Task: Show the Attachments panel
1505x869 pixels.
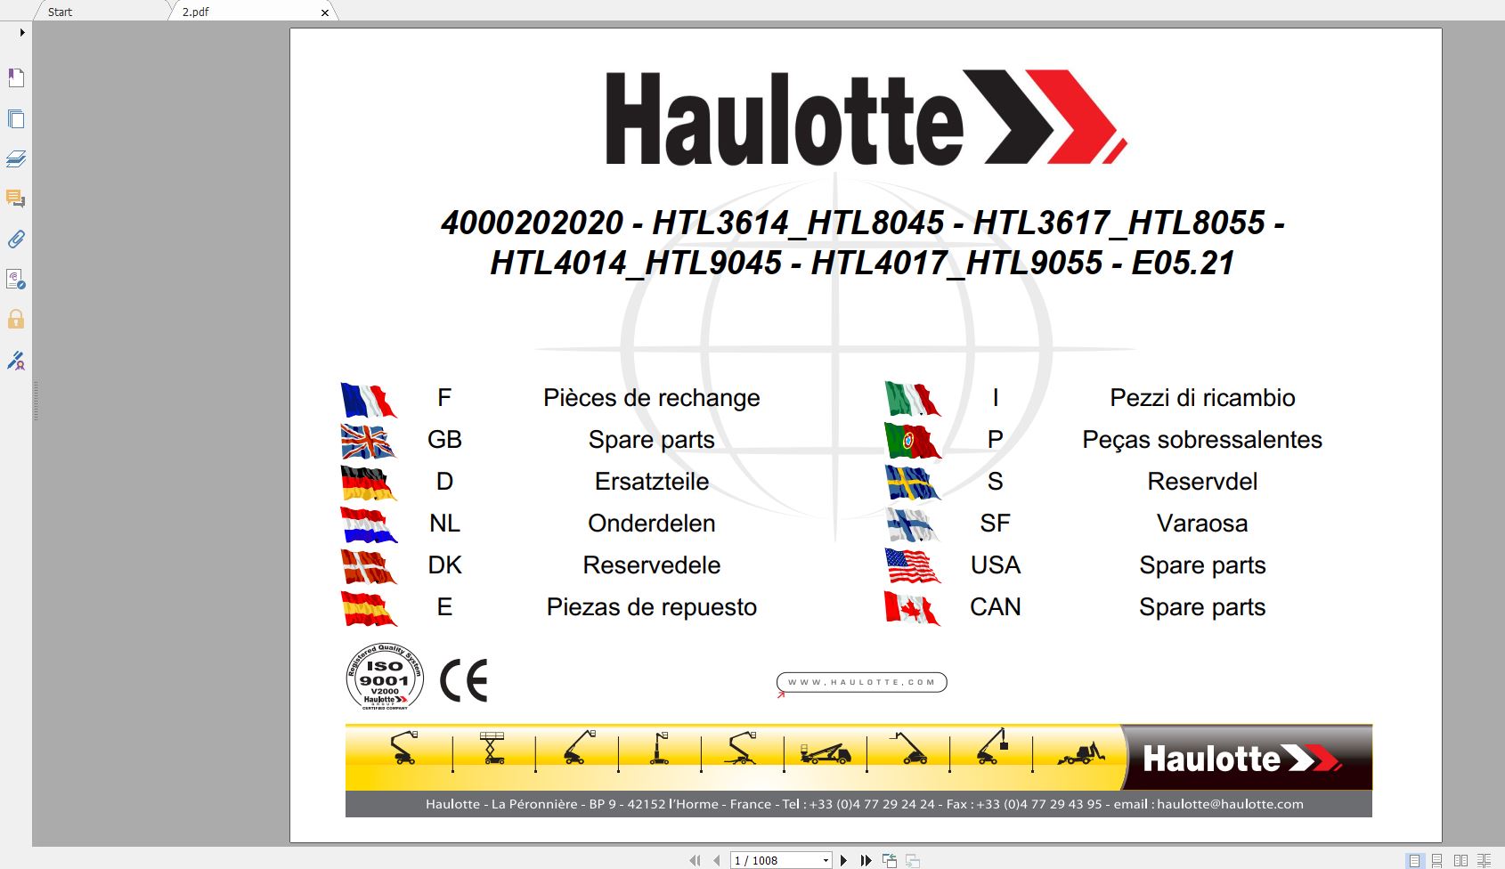Action: (x=16, y=239)
